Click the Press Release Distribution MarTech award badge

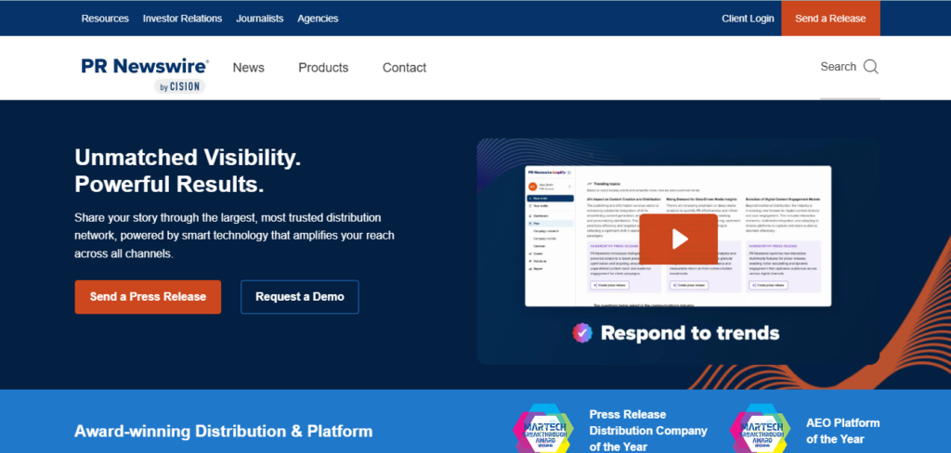click(542, 430)
